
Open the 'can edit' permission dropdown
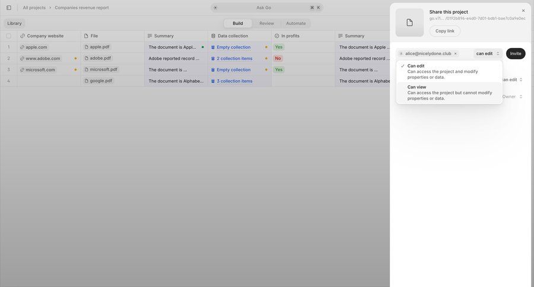click(x=488, y=53)
